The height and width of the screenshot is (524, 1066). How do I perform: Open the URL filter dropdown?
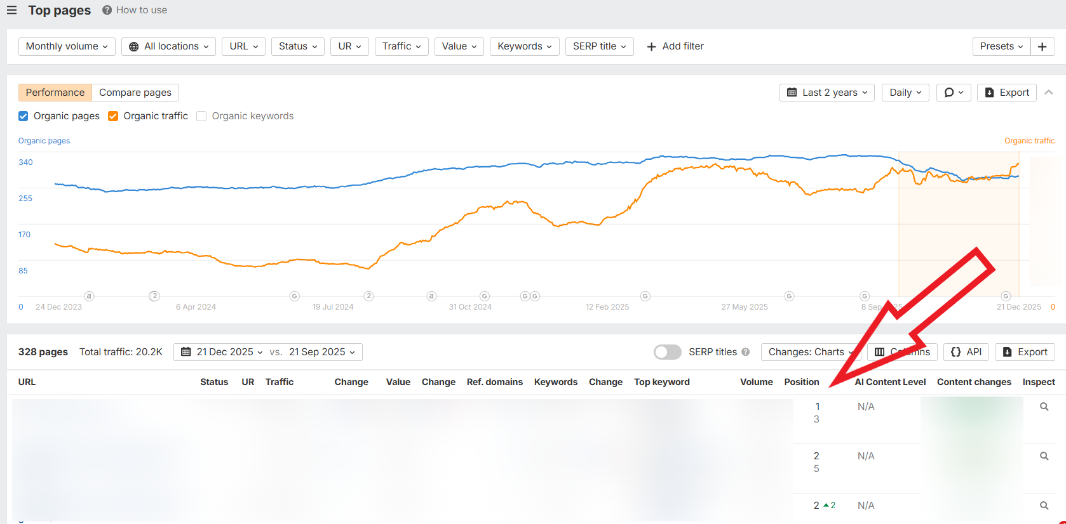click(x=243, y=46)
